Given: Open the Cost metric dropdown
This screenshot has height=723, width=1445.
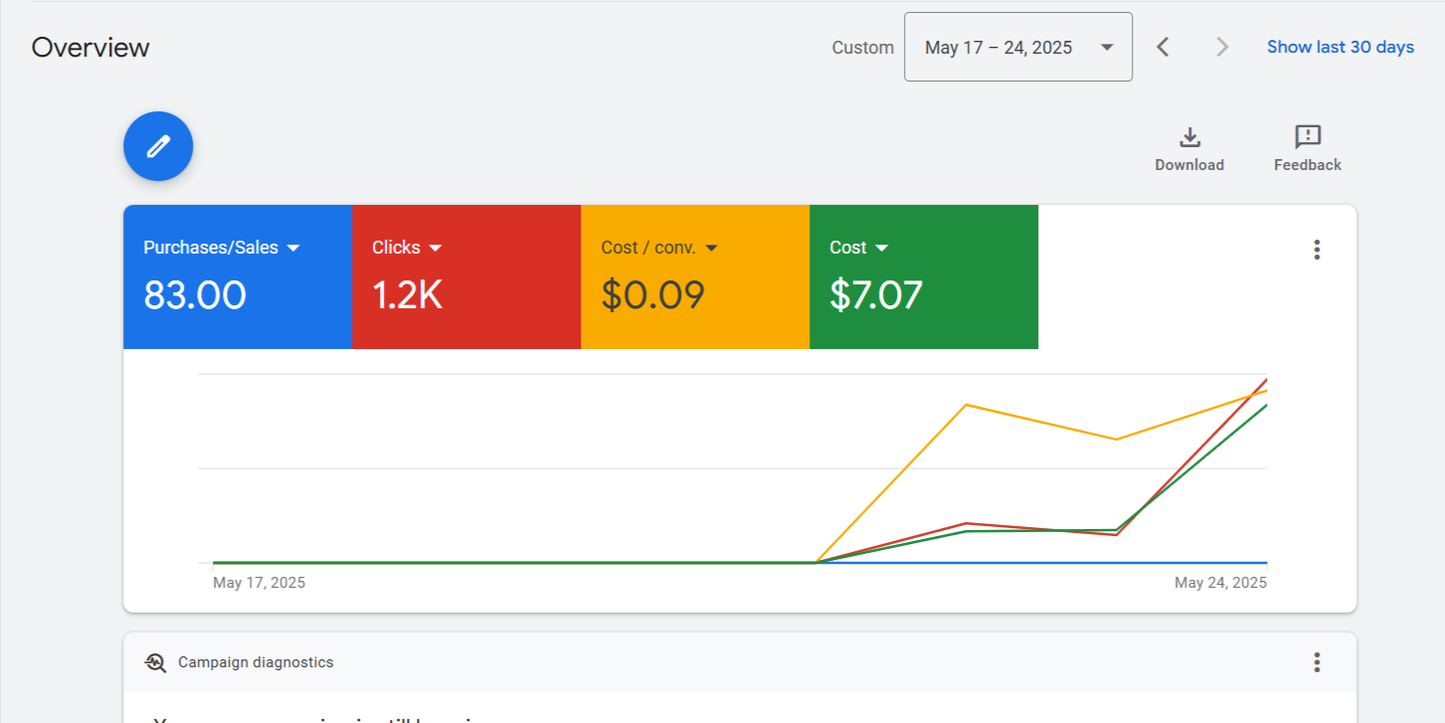Looking at the screenshot, I should (881, 248).
